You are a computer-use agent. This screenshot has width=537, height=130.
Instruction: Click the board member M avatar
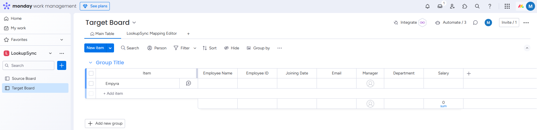click(488, 23)
